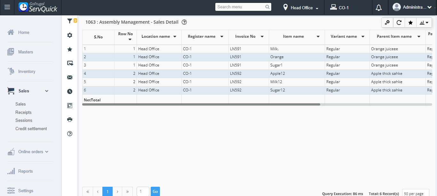This screenshot has width=437, height=196.
Task: Open the Invoice No column filter arrow
Action: pos(262,37)
